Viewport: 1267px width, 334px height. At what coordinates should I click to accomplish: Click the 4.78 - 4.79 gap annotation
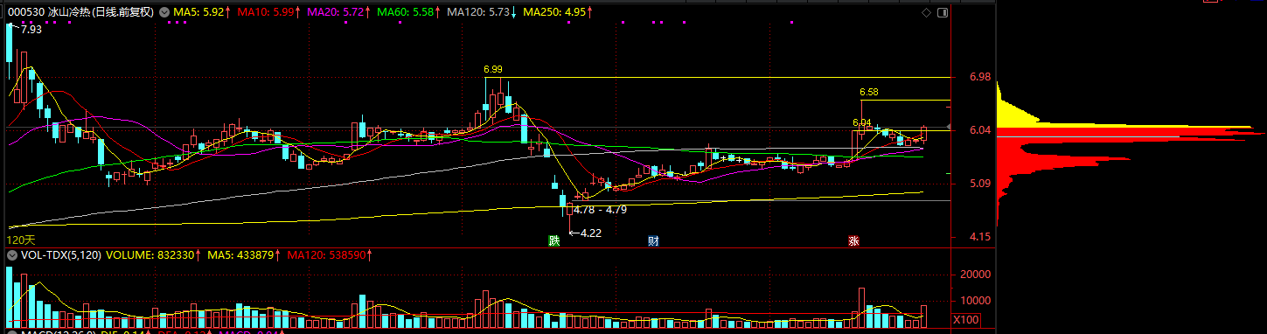[x=600, y=210]
